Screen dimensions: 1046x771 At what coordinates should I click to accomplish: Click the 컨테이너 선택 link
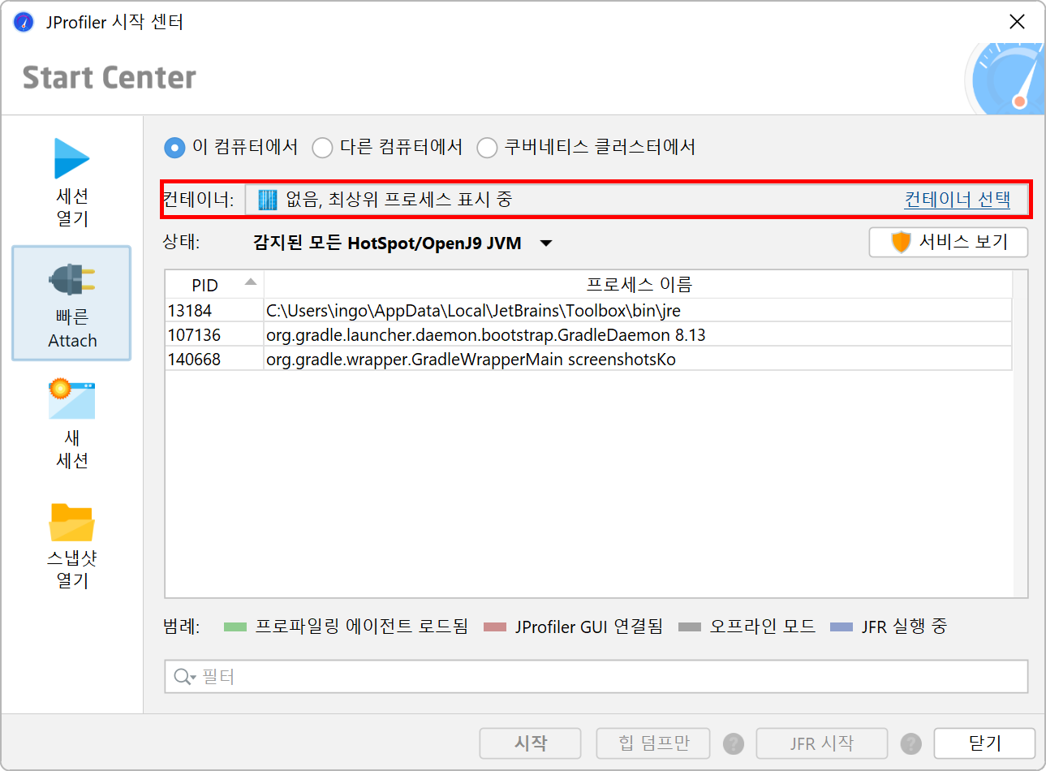point(958,200)
